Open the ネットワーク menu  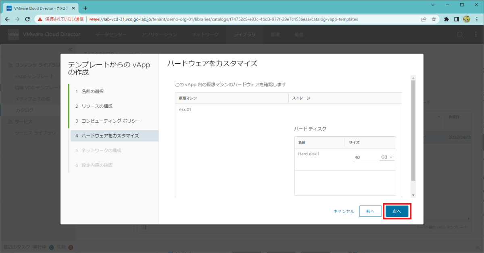click(x=205, y=35)
